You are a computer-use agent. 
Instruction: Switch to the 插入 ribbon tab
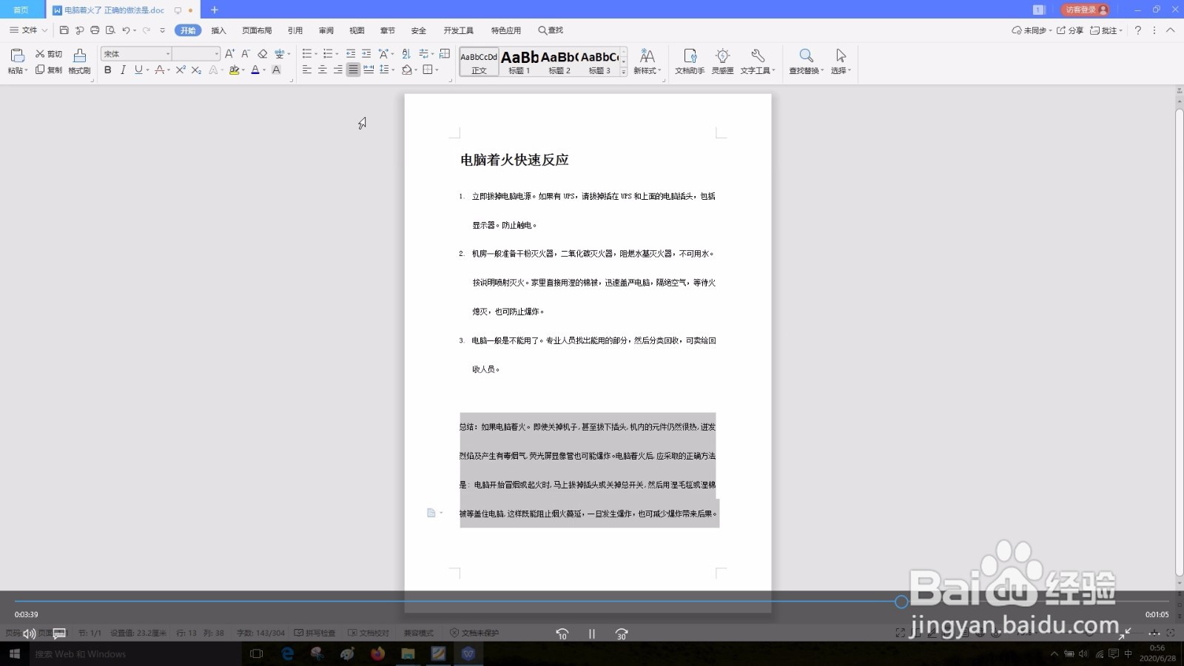pos(218,30)
